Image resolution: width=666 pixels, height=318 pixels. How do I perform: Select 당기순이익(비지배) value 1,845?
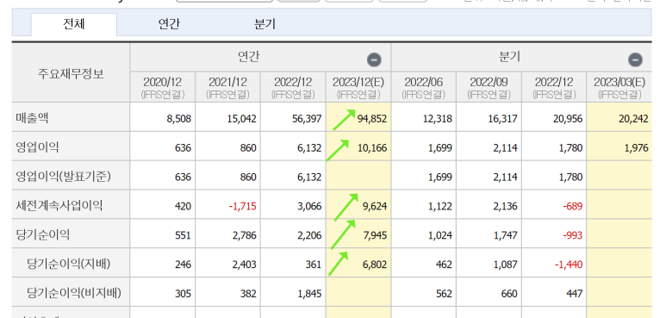click(309, 294)
